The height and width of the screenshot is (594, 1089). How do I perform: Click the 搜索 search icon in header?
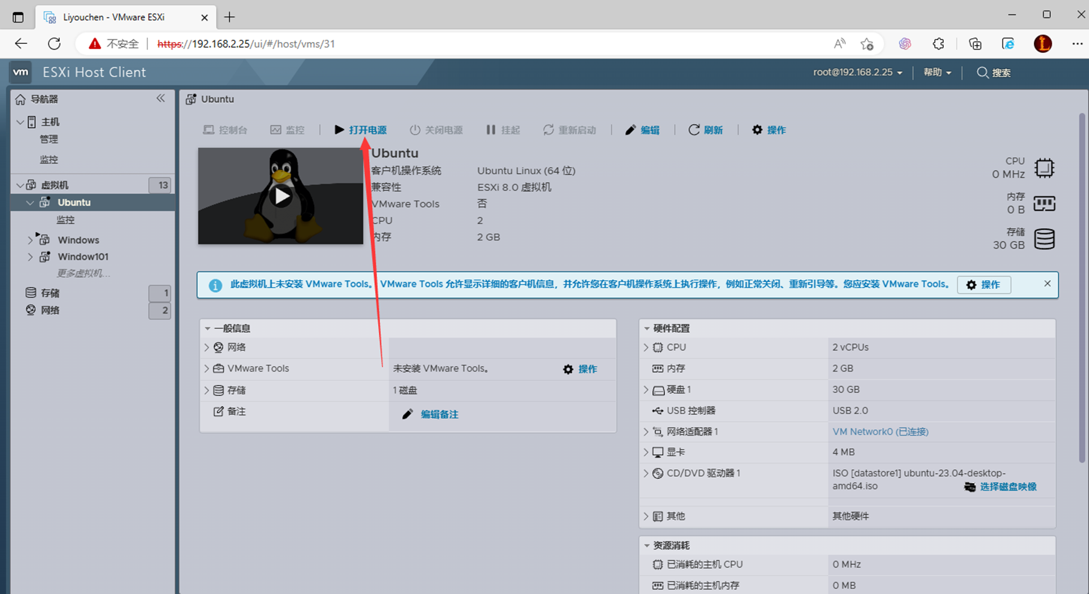pos(982,72)
